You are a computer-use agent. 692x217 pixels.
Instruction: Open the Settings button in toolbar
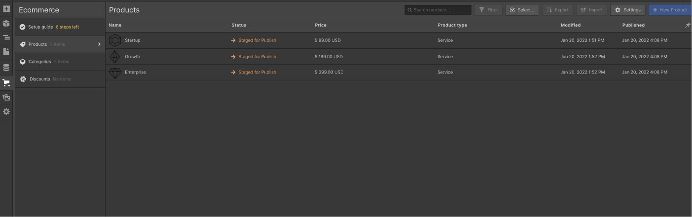pyautogui.click(x=627, y=10)
